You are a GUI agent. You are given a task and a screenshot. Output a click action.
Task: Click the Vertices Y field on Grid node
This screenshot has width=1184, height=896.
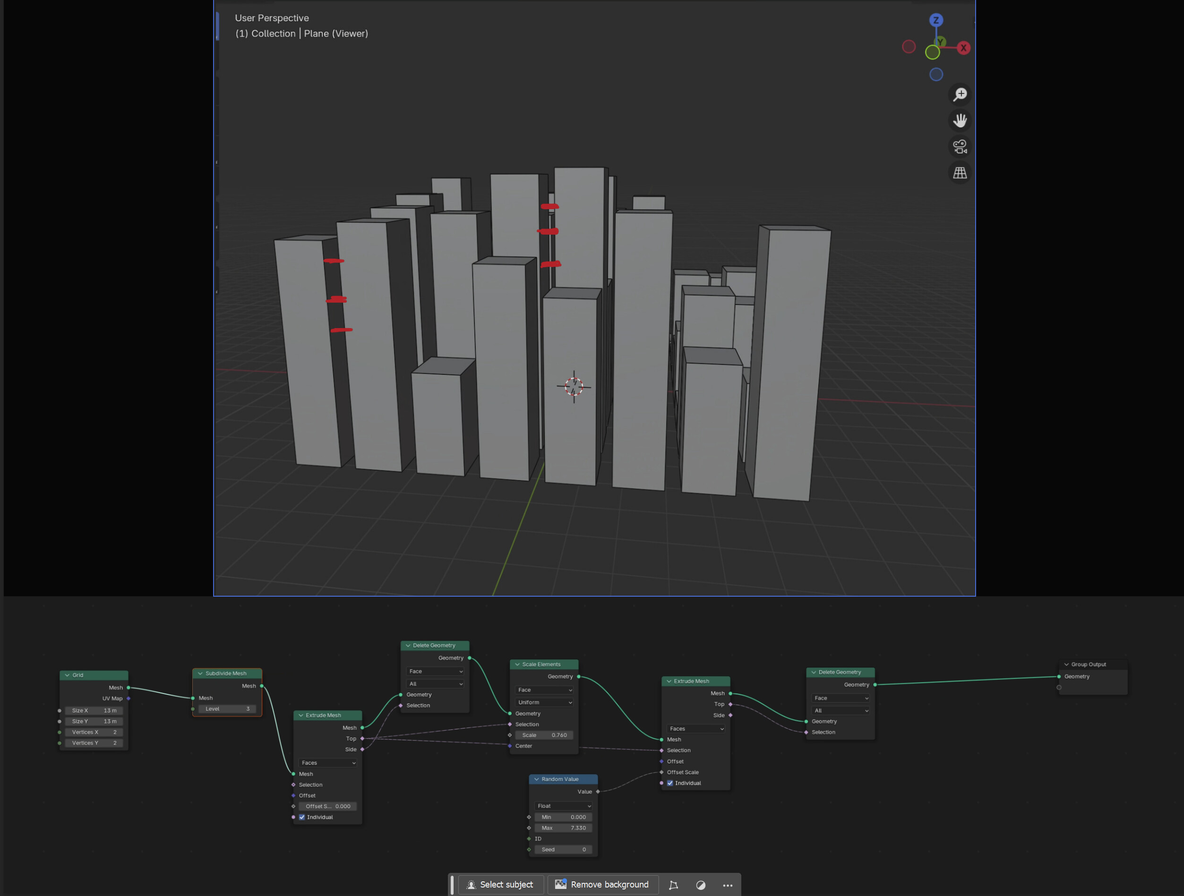[x=94, y=743]
